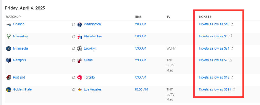Open tickets as low as $18 link
Image resolution: width=260 pixels, height=105 pixels.
point(214,77)
